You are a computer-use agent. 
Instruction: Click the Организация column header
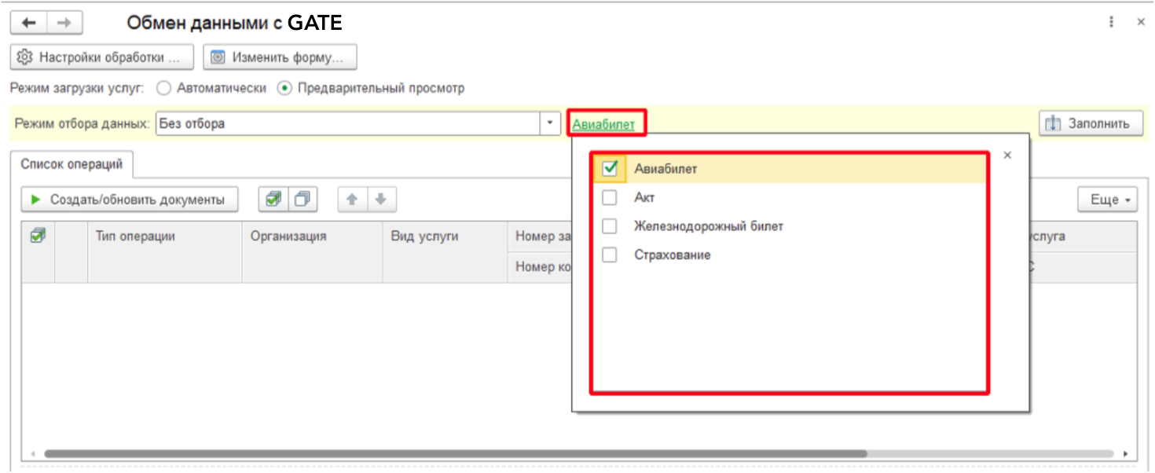pyautogui.click(x=313, y=252)
